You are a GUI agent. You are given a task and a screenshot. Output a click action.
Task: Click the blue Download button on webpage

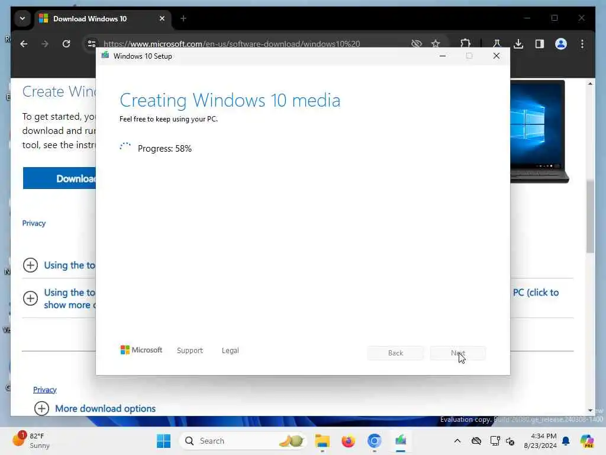click(59, 178)
